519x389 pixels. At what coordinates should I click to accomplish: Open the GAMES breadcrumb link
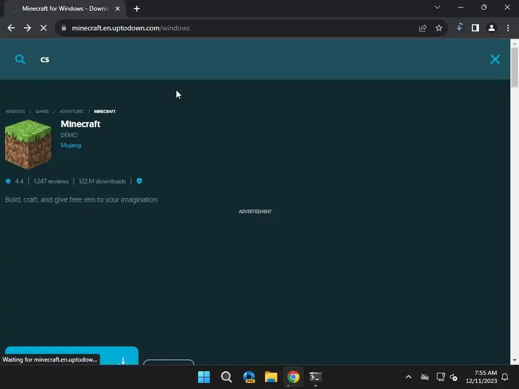(42, 111)
